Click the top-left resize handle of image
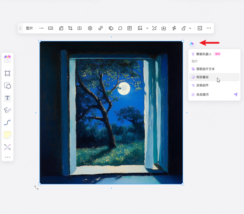The image size is (244, 214). [40, 41]
